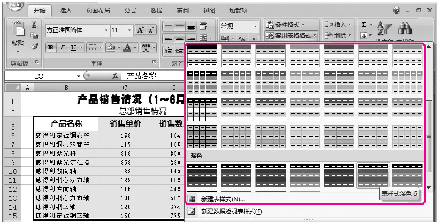Open the 常规 number format dropdown

click(255, 26)
